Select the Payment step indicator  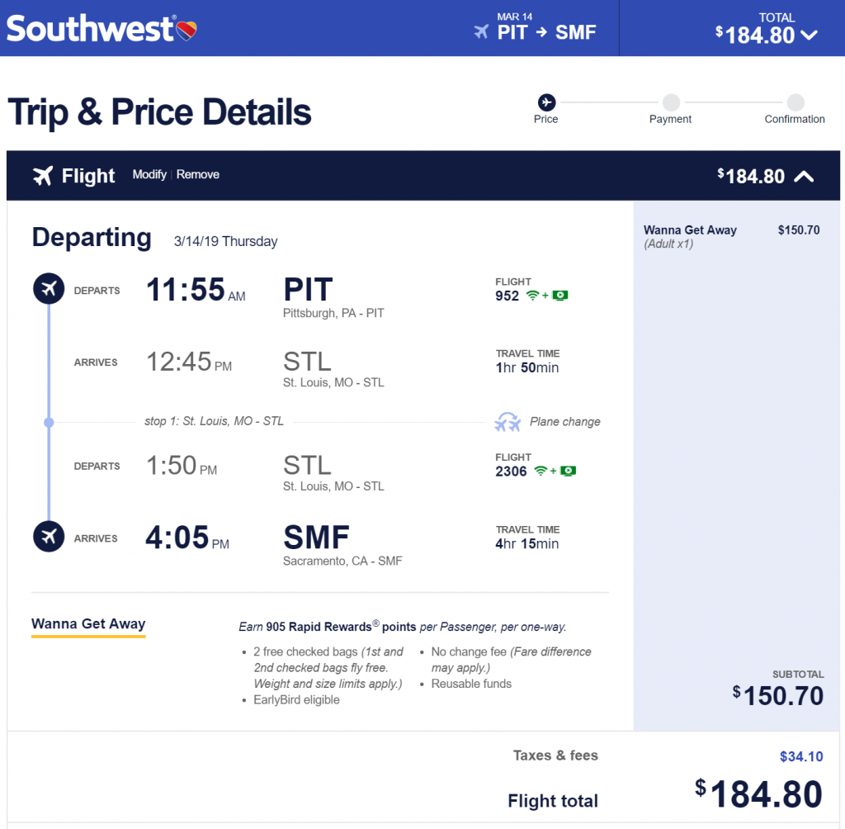[x=671, y=102]
